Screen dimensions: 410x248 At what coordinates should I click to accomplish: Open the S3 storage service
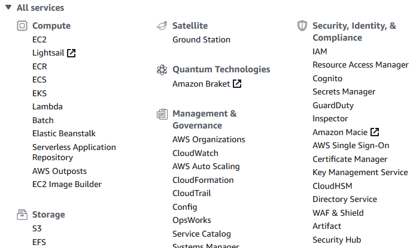coord(37,228)
